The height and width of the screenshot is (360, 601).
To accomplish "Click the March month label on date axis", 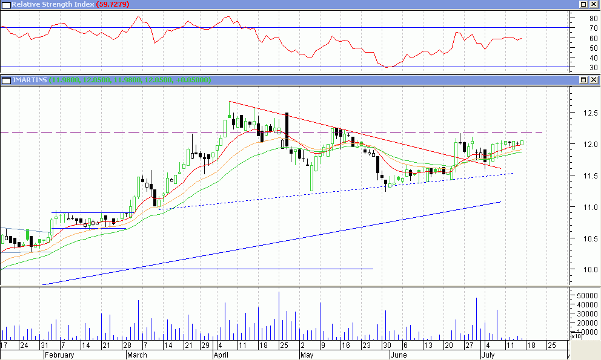I will click(137, 355).
